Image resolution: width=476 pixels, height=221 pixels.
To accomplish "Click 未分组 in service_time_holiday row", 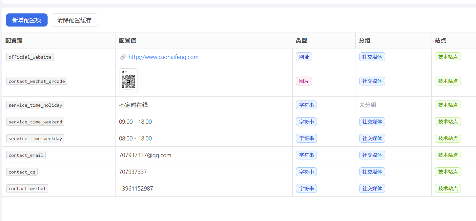I will pyautogui.click(x=368, y=105).
